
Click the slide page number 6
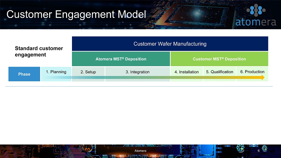259,151
